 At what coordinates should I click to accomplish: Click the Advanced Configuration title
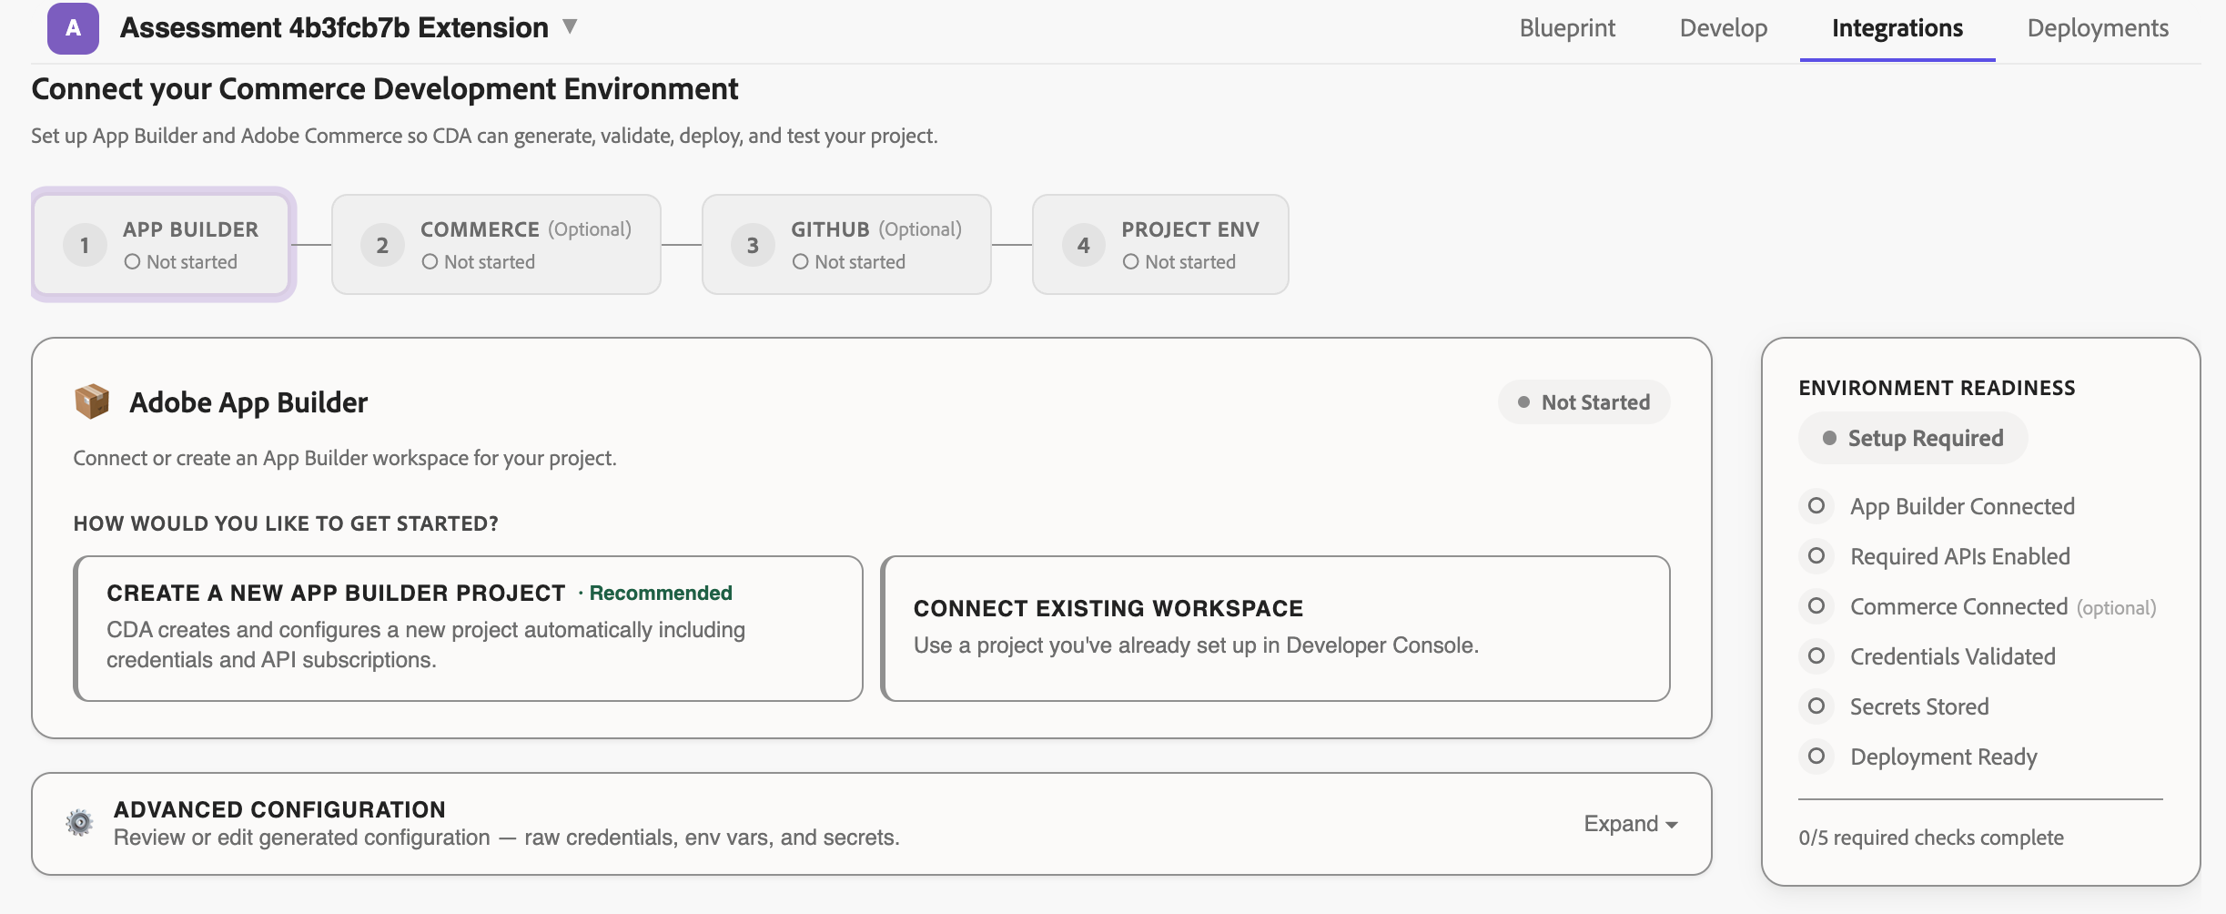pos(279,809)
